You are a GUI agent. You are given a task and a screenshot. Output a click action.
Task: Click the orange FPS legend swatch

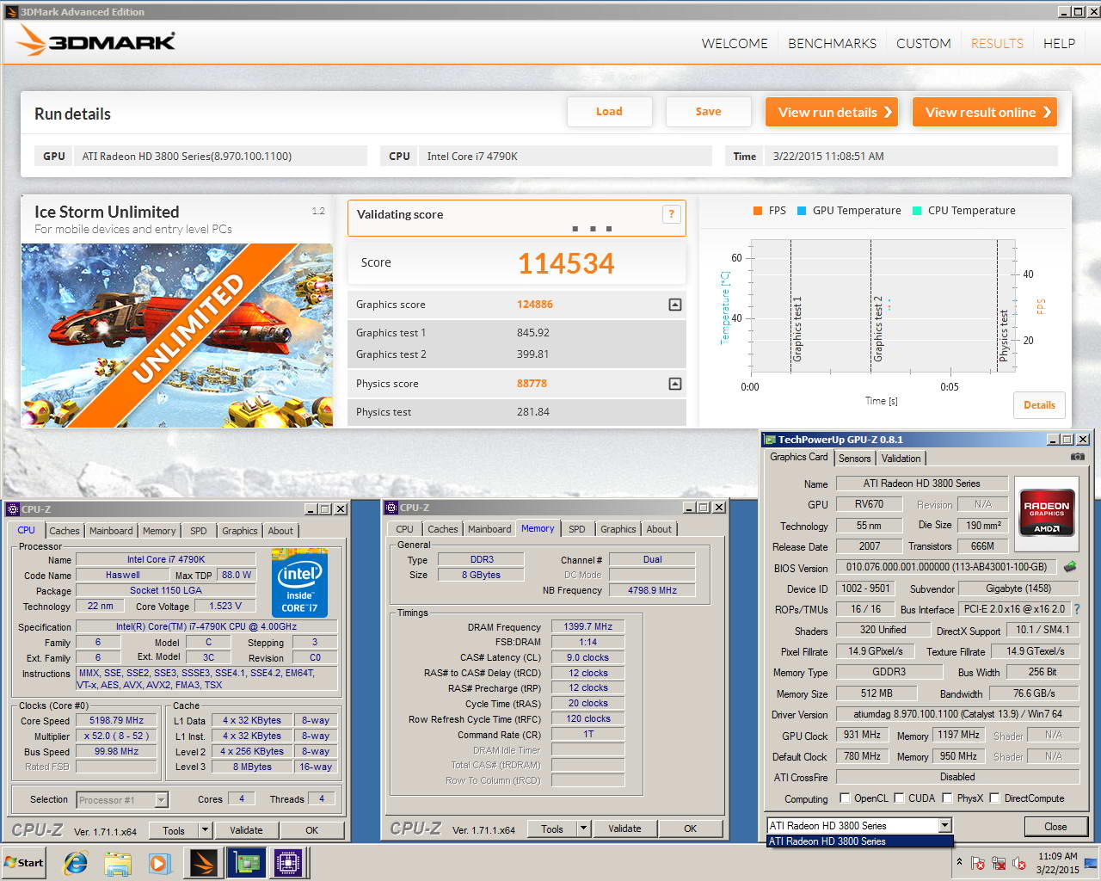tap(758, 211)
